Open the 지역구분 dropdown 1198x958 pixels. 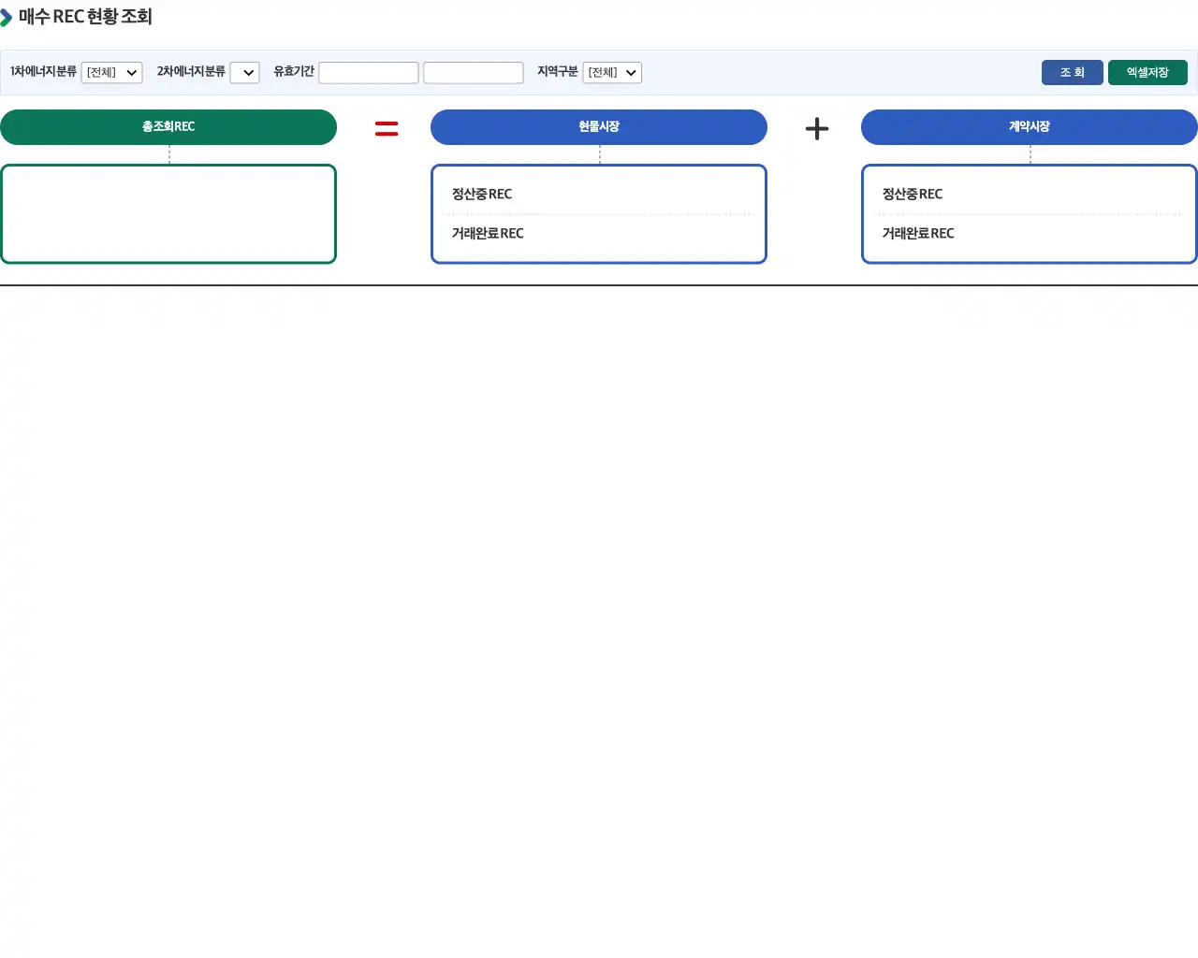(x=612, y=73)
